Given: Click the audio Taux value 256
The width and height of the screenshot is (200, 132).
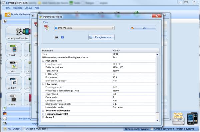Looking at the screenshot, I should click(x=115, y=94).
